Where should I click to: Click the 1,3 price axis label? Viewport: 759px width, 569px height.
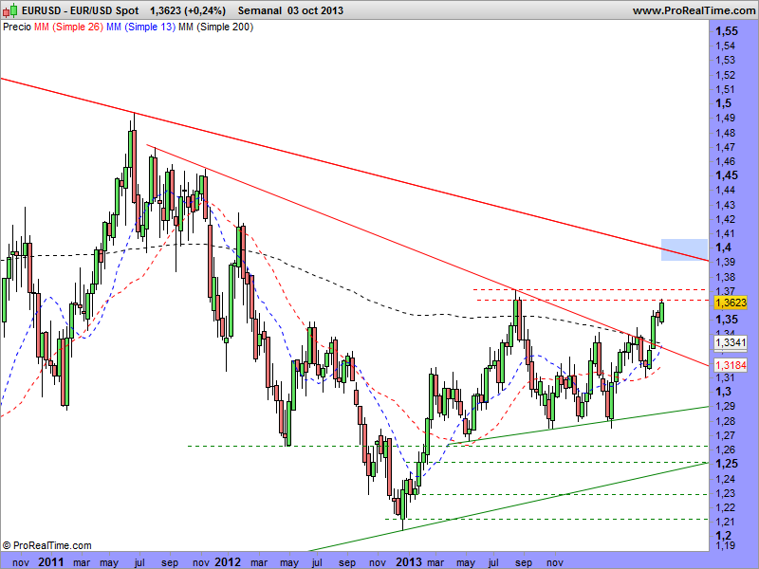[724, 392]
